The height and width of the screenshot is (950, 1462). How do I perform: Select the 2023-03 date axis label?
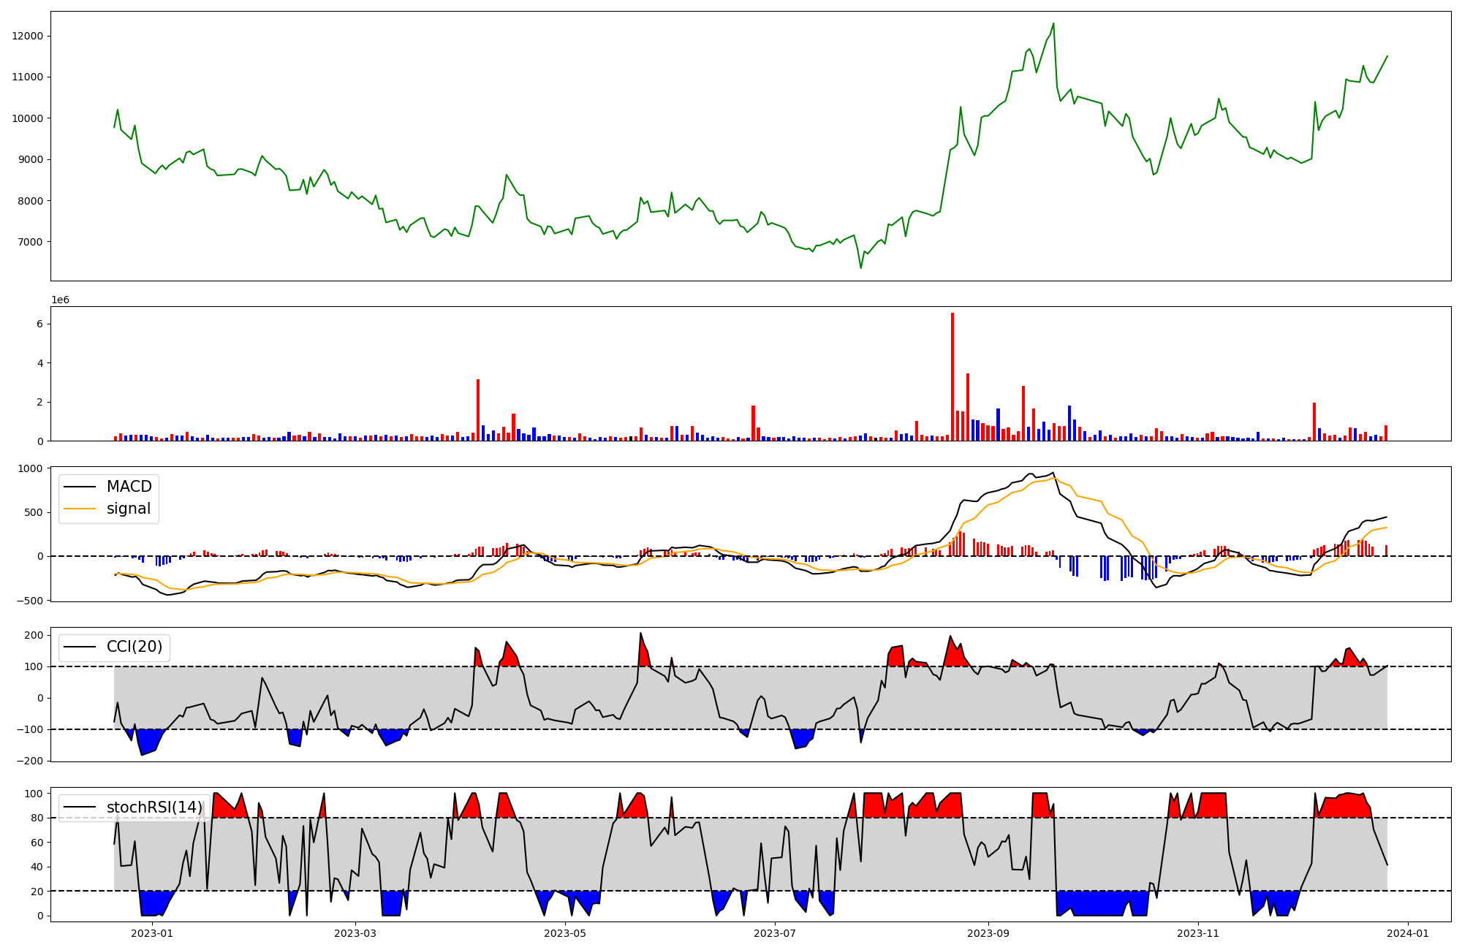[355, 933]
